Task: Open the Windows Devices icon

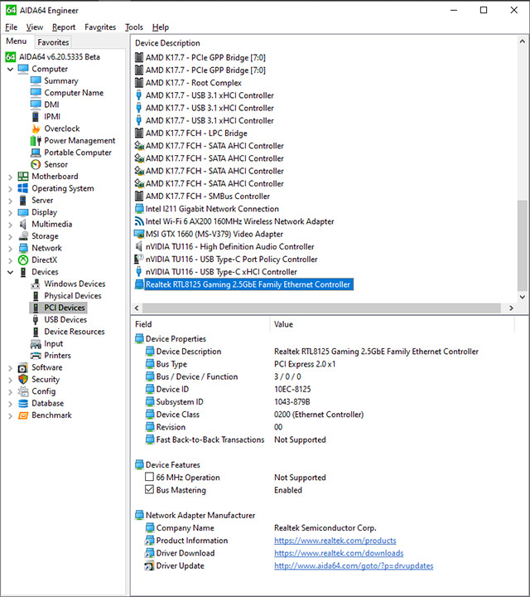Action: coord(36,284)
